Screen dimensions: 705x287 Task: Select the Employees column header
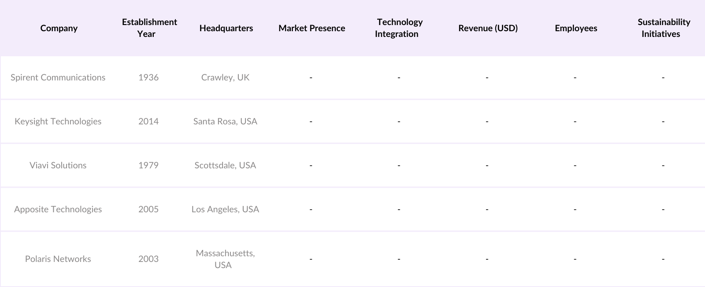coord(576,28)
